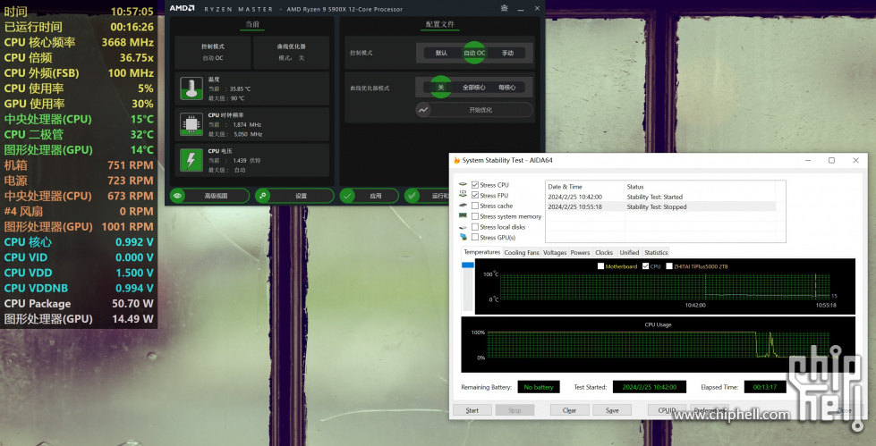Image resolution: width=876 pixels, height=446 pixels.
Task: Click the AIDA64 flame icon in title bar
Action: [x=456, y=160]
